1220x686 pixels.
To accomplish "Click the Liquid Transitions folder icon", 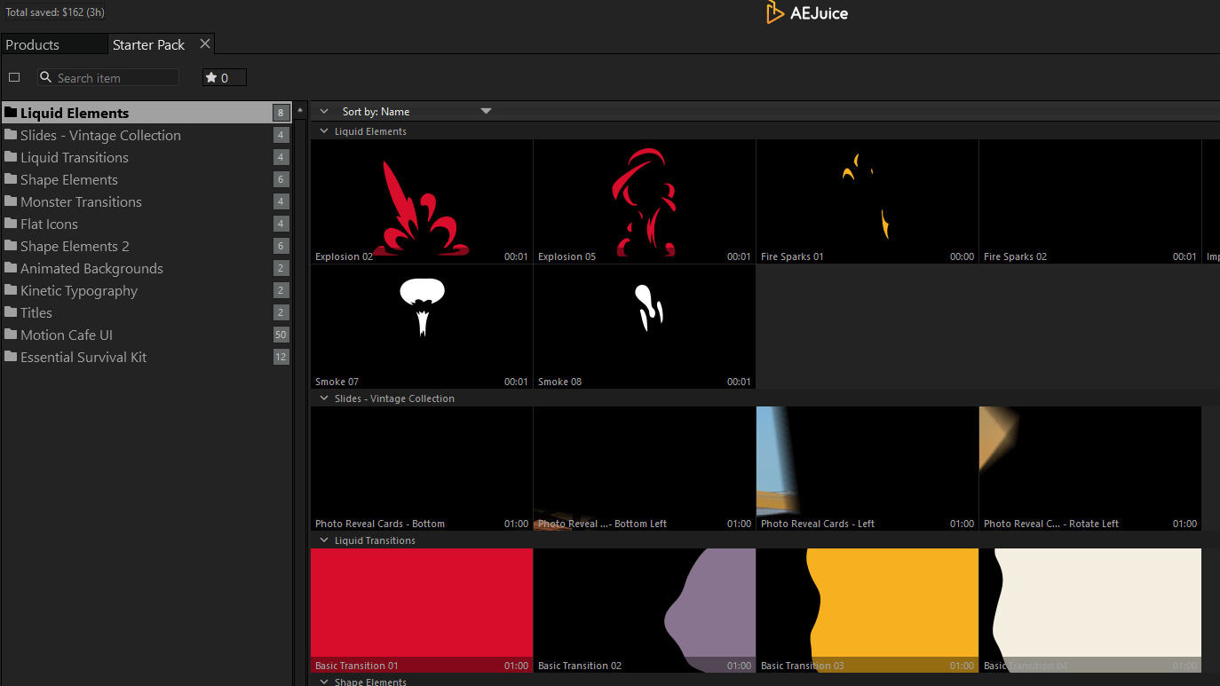I will [11, 157].
